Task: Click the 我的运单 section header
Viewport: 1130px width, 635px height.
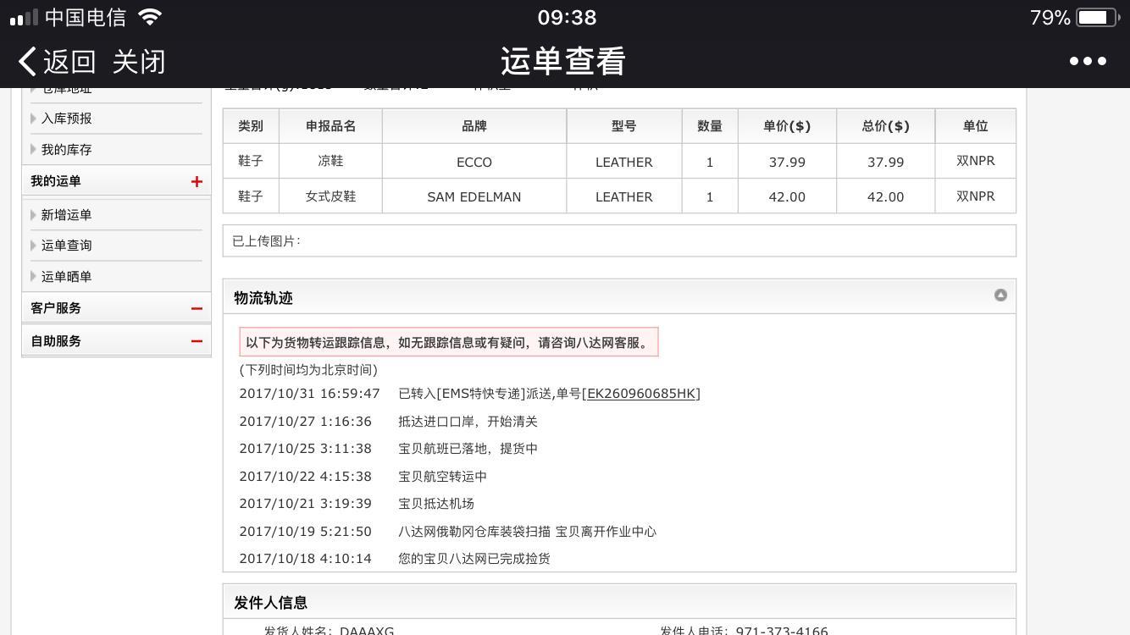Action: click(56, 181)
